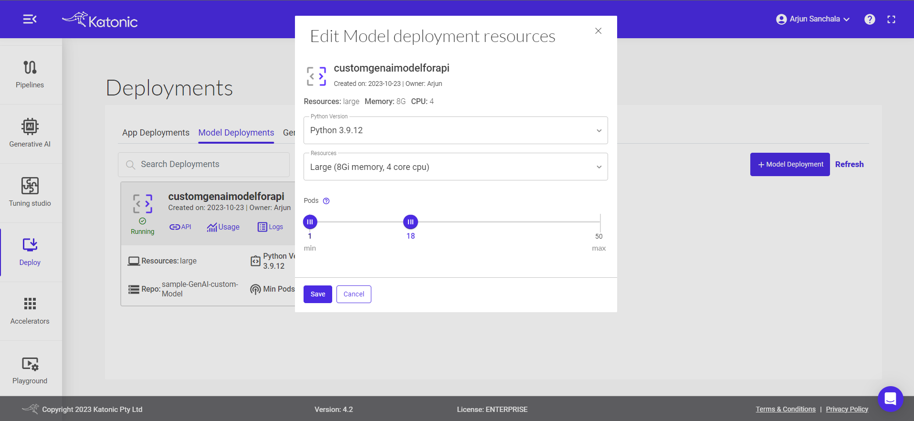Collapse the sidebar hamburger menu icon
914x421 pixels.
(x=30, y=19)
